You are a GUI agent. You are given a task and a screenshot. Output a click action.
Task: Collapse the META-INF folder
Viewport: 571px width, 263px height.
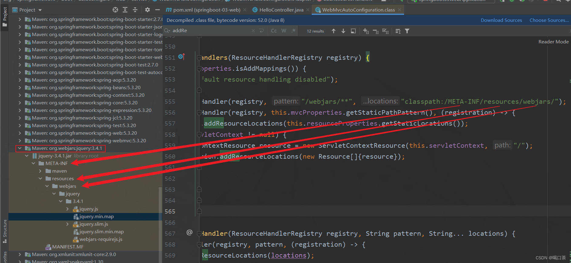coord(33,163)
